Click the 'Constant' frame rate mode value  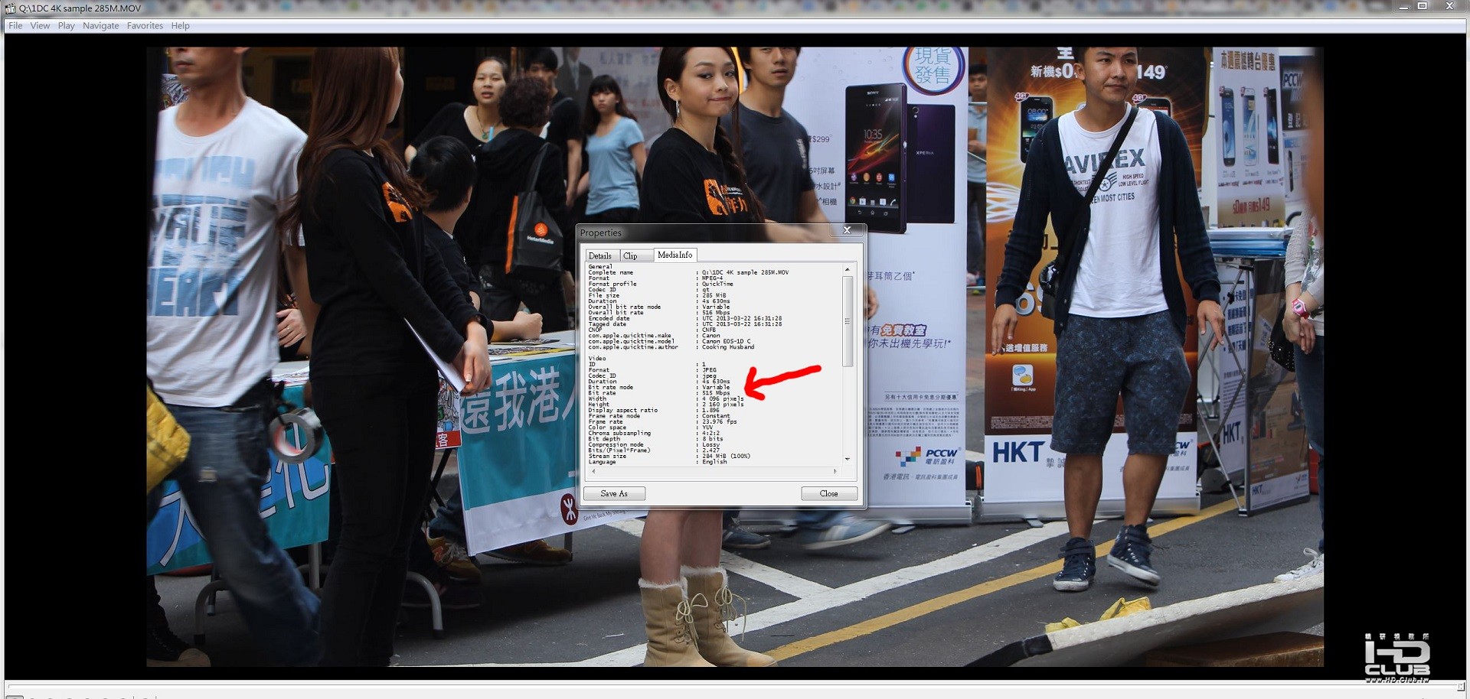coord(716,416)
